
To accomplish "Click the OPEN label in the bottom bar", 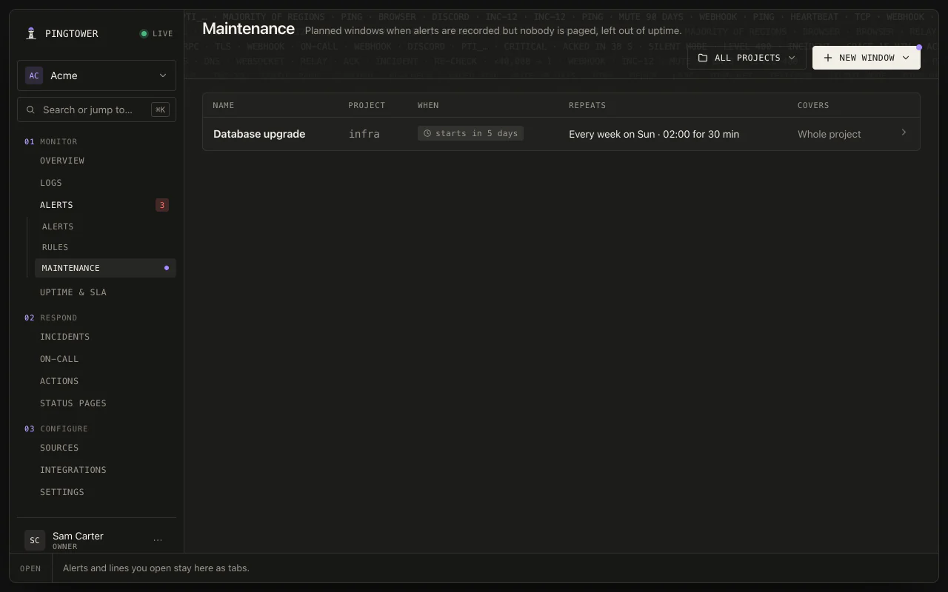I will point(30,568).
